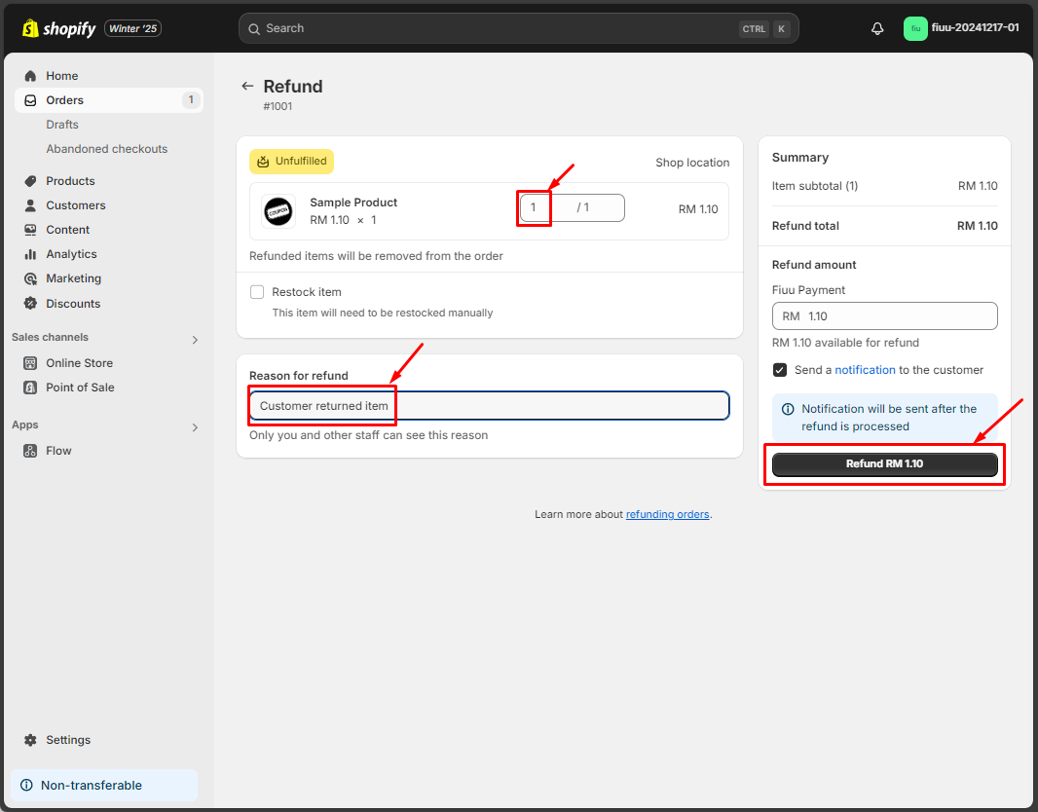Click the Sample Product thumbnail

[x=278, y=212]
